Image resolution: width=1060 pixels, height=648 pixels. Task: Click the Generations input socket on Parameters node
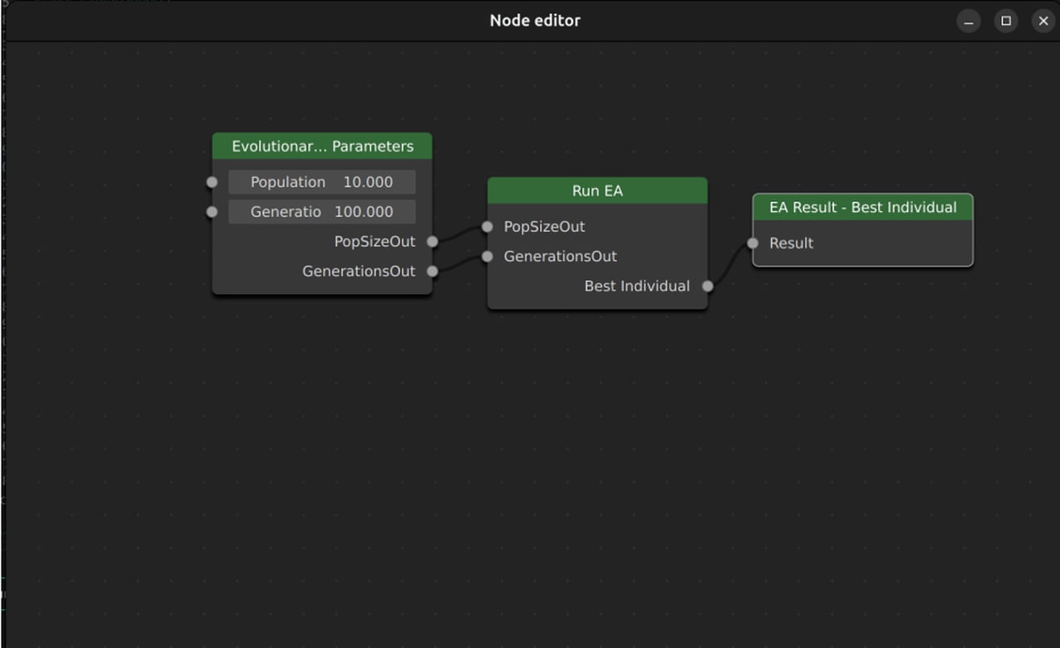pyautogui.click(x=211, y=212)
